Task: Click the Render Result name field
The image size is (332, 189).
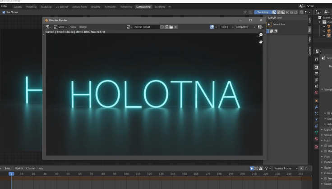Action: coord(146,27)
